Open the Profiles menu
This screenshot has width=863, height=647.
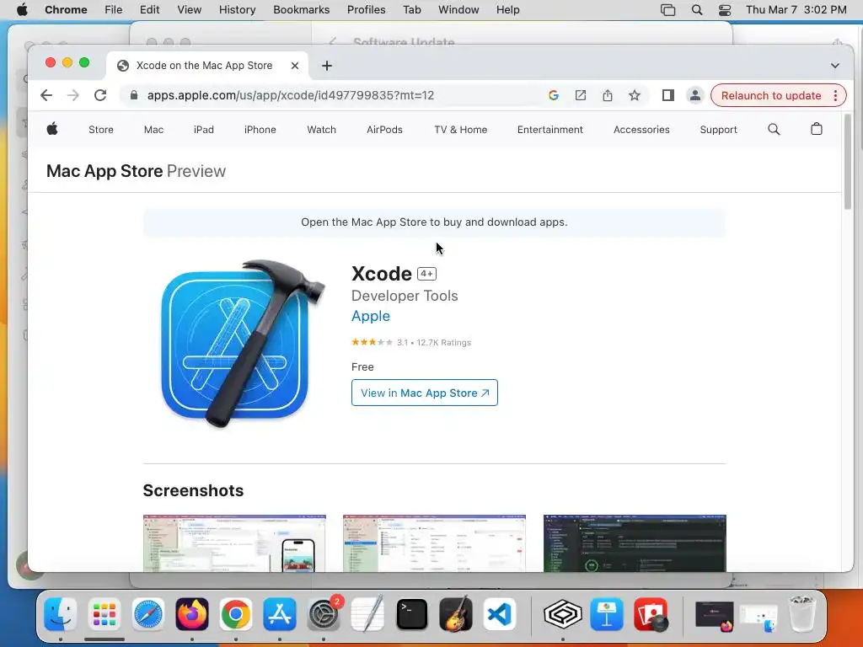366,10
